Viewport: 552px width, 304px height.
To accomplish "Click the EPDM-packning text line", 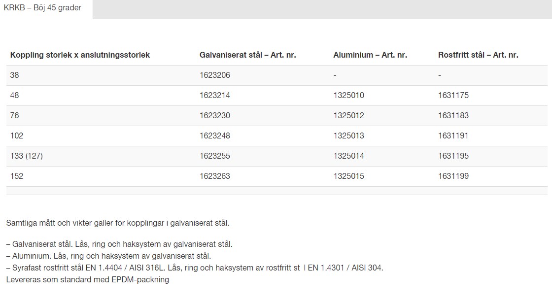I will (x=88, y=279).
